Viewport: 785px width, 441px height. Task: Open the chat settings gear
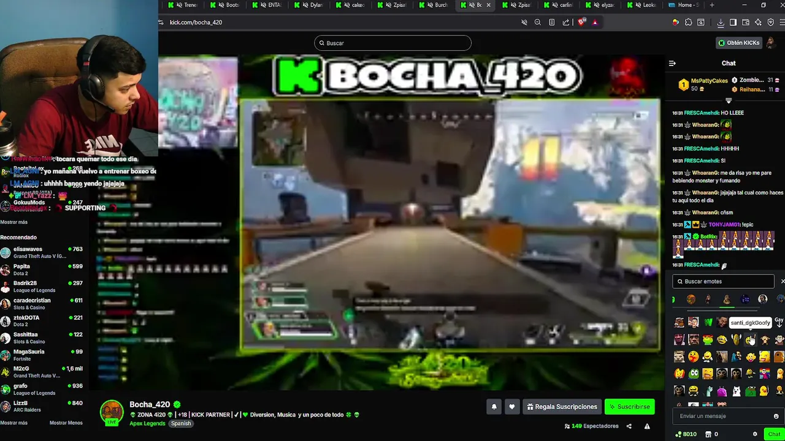[x=755, y=434]
